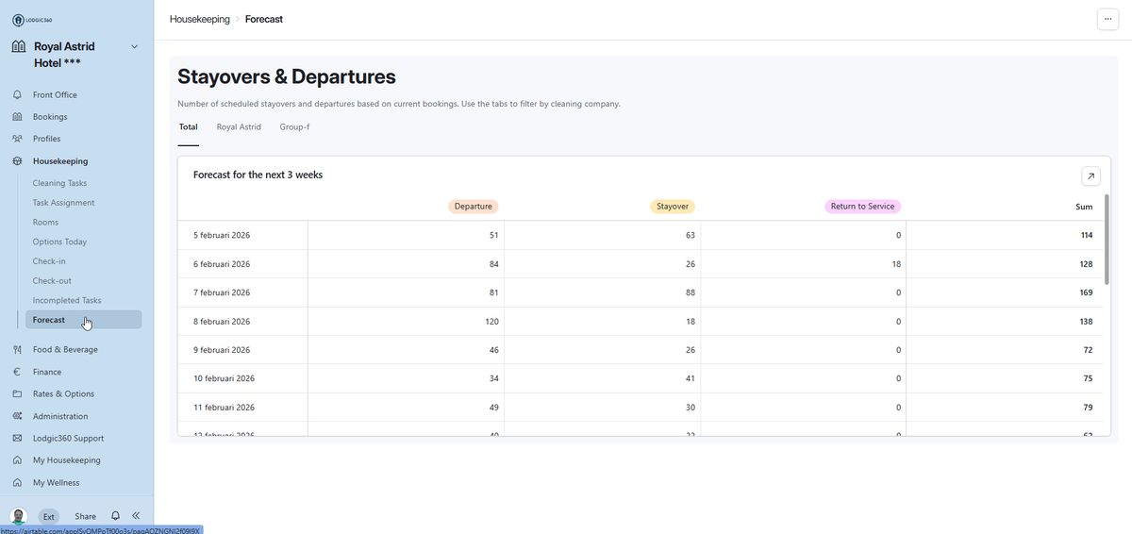Click the Ext button in bottom bar
Viewport: 1132px width, 534px height.
click(x=49, y=516)
